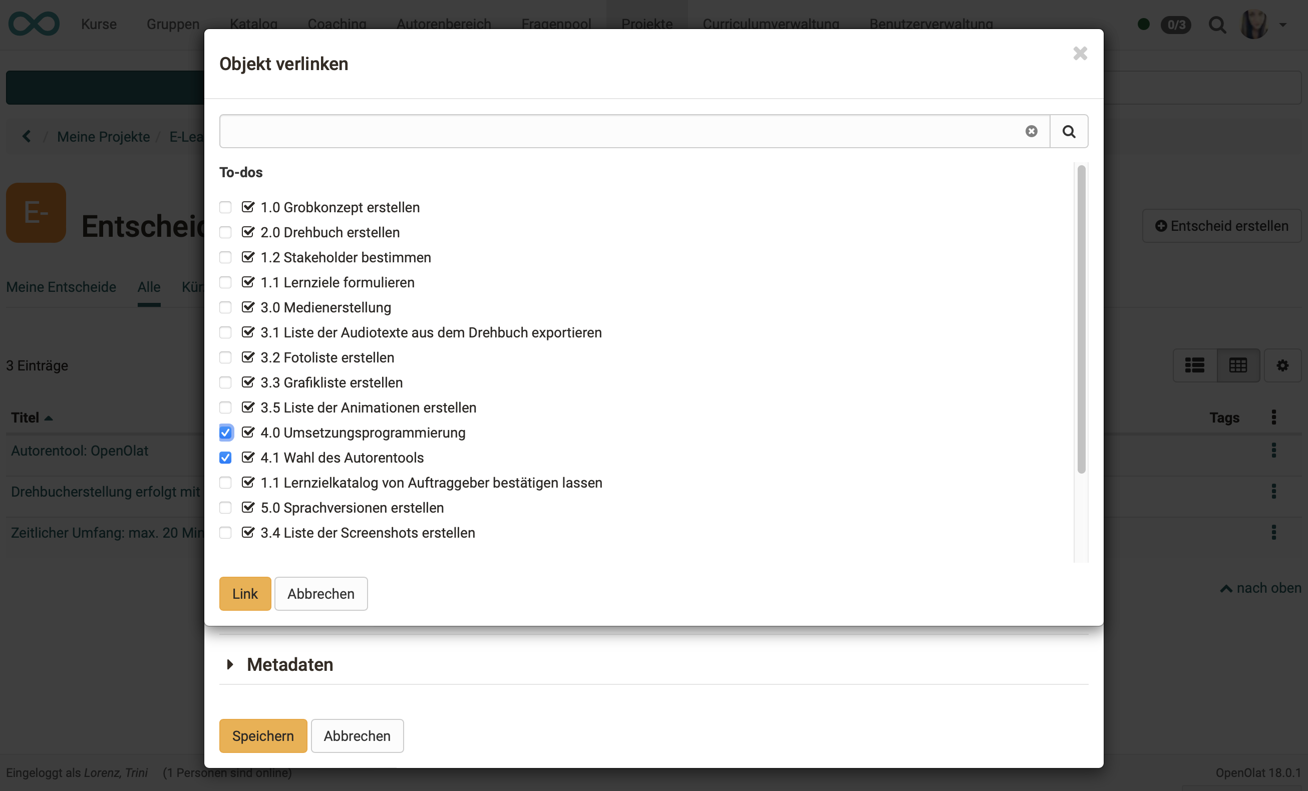Check the 5.0 Sprachversionen erstellen checkbox
The width and height of the screenshot is (1308, 791).
pyautogui.click(x=226, y=508)
